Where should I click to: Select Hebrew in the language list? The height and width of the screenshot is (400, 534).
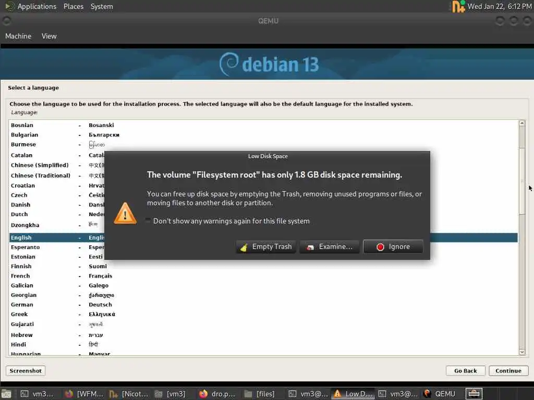pos(263,335)
